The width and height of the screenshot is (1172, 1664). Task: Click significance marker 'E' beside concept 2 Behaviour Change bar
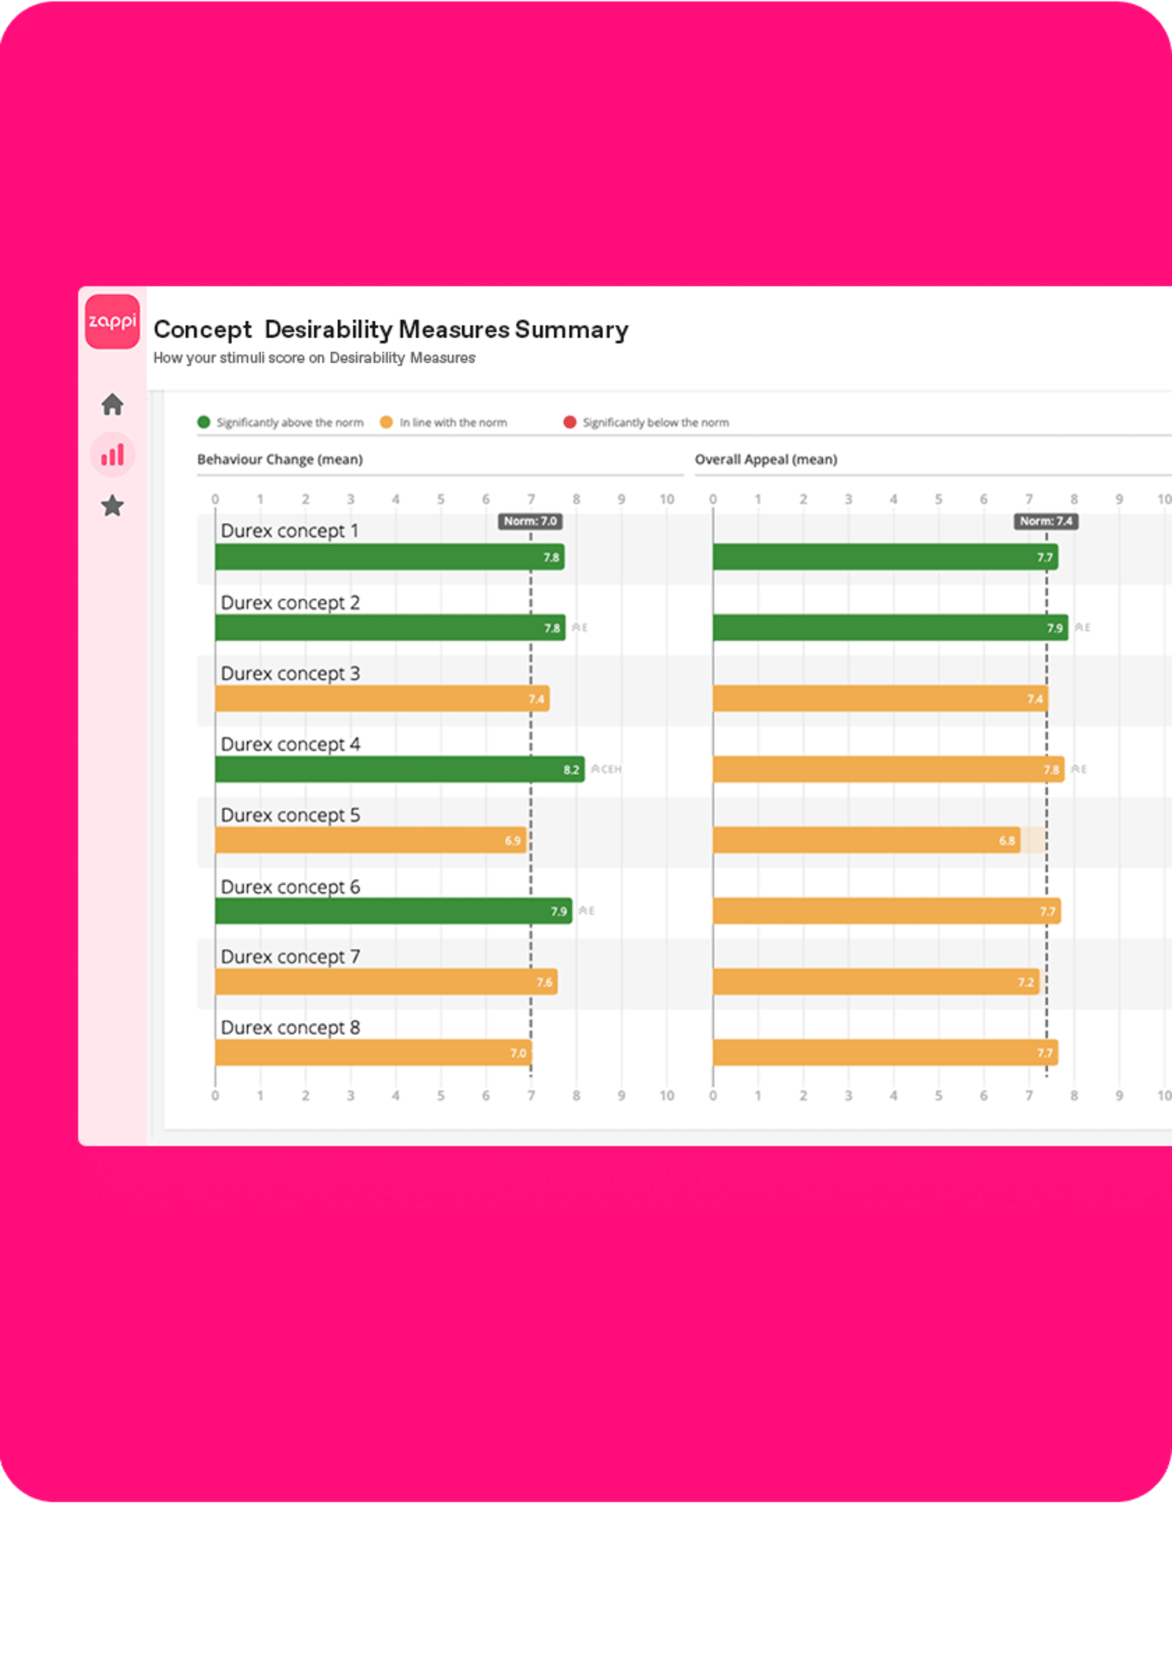[x=579, y=628]
